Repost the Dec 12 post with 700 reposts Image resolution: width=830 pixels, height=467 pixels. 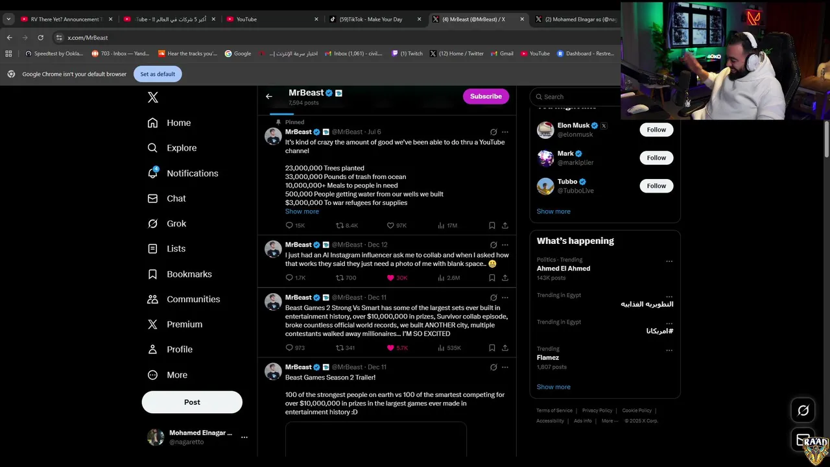click(346, 278)
